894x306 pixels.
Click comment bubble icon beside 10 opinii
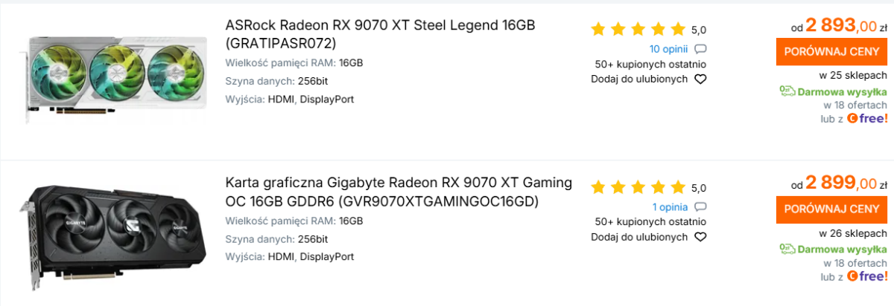click(x=700, y=50)
